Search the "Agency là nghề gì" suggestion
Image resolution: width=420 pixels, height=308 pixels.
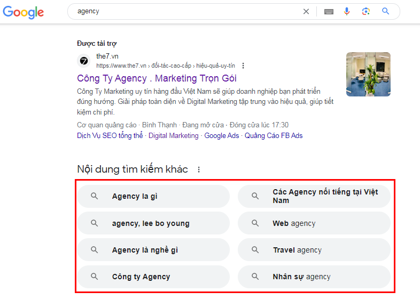pyautogui.click(x=153, y=250)
